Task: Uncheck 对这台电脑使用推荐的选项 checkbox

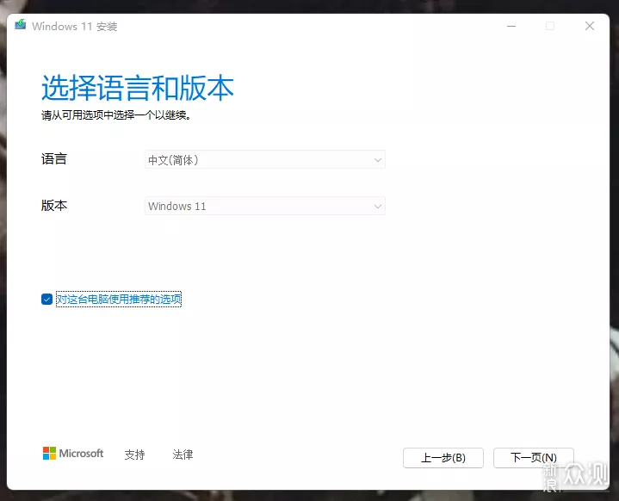Action: (46, 300)
